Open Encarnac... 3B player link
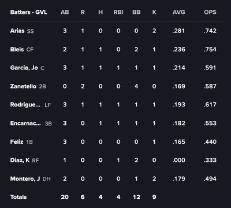Screen dimensions: 231x208 (x=25, y=123)
